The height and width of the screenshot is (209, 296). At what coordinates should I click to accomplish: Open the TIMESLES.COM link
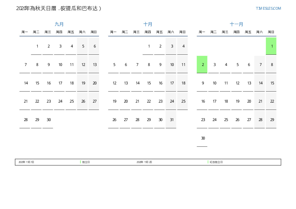pyautogui.click(x=268, y=8)
